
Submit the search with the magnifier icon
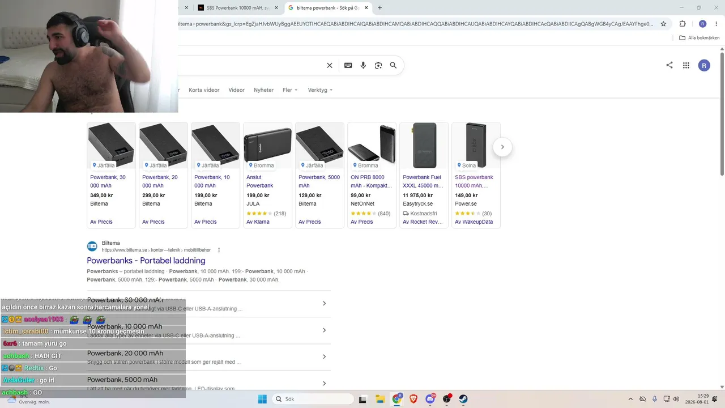[393, 65]
